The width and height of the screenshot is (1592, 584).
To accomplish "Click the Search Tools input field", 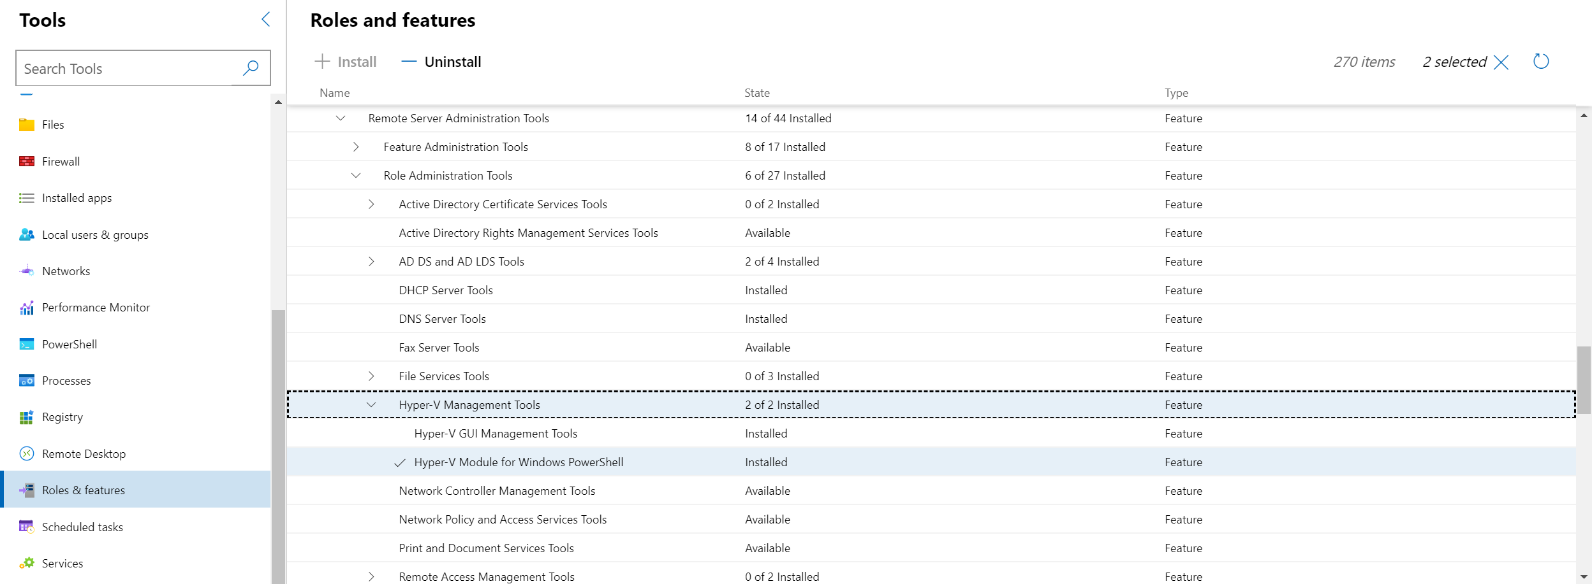I will click(x=128, y=68).
